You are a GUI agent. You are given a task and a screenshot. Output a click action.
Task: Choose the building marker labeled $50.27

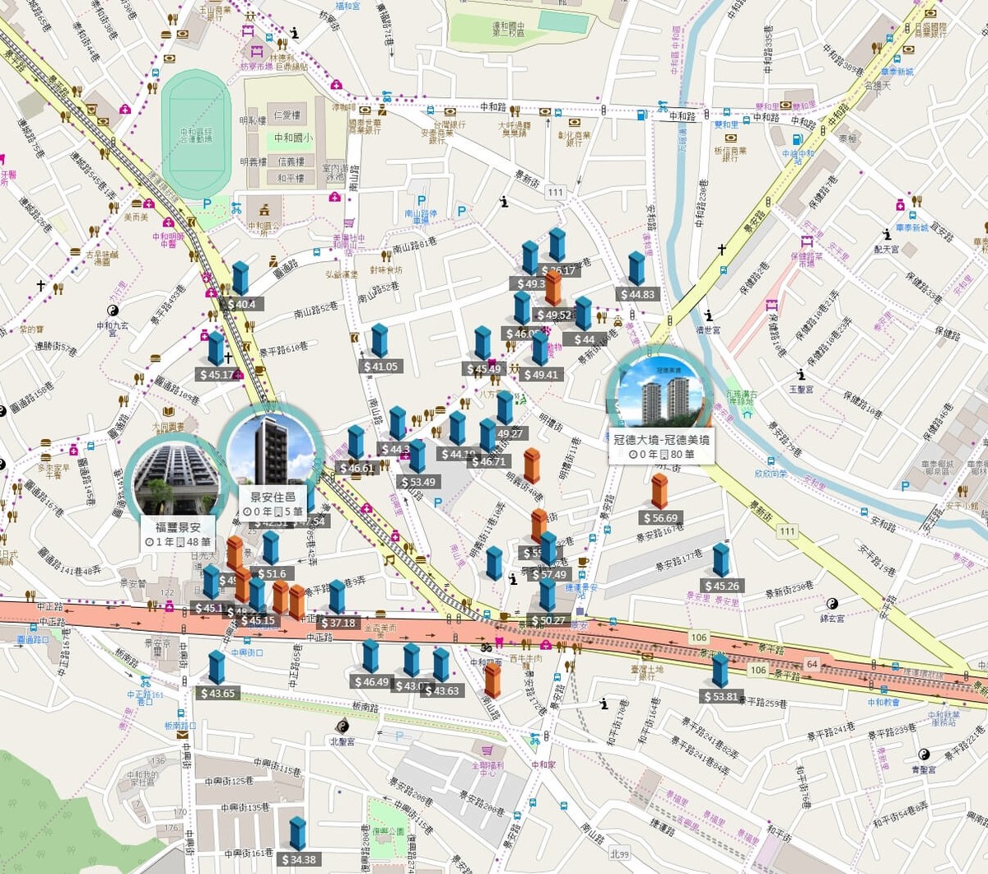coord(548,595)
